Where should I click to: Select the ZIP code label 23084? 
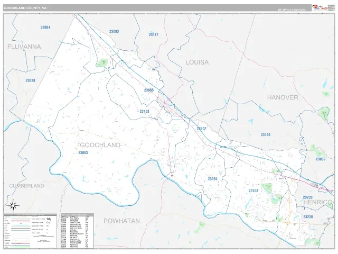pos(45,28)
